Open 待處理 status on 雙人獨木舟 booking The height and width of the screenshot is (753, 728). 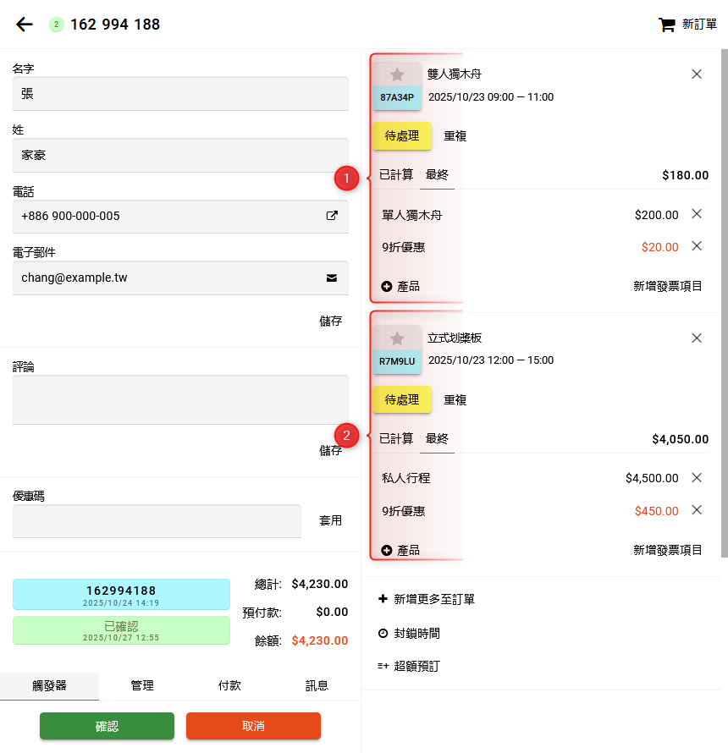tap(402, 135)
